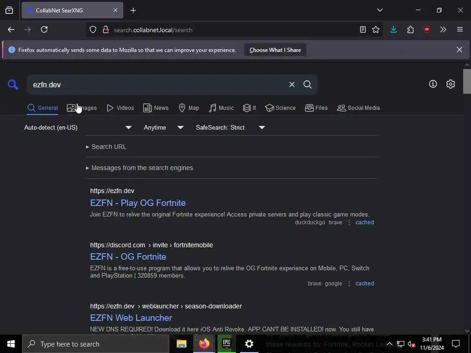
Task: Clear the ezfn.dev search query
Action: 292,85
